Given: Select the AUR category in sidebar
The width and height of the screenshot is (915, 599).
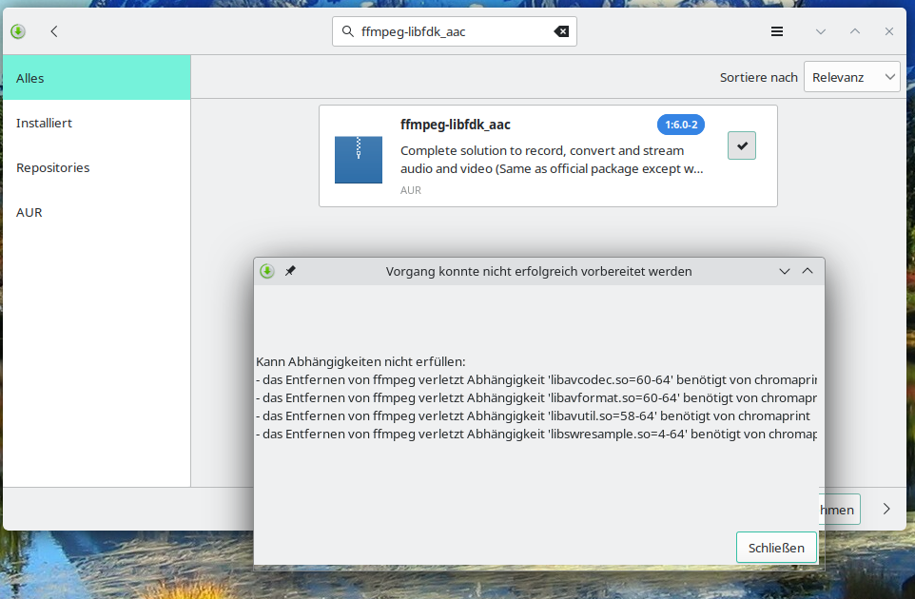Looking at the screenshot, I should [x=97, y=212].
